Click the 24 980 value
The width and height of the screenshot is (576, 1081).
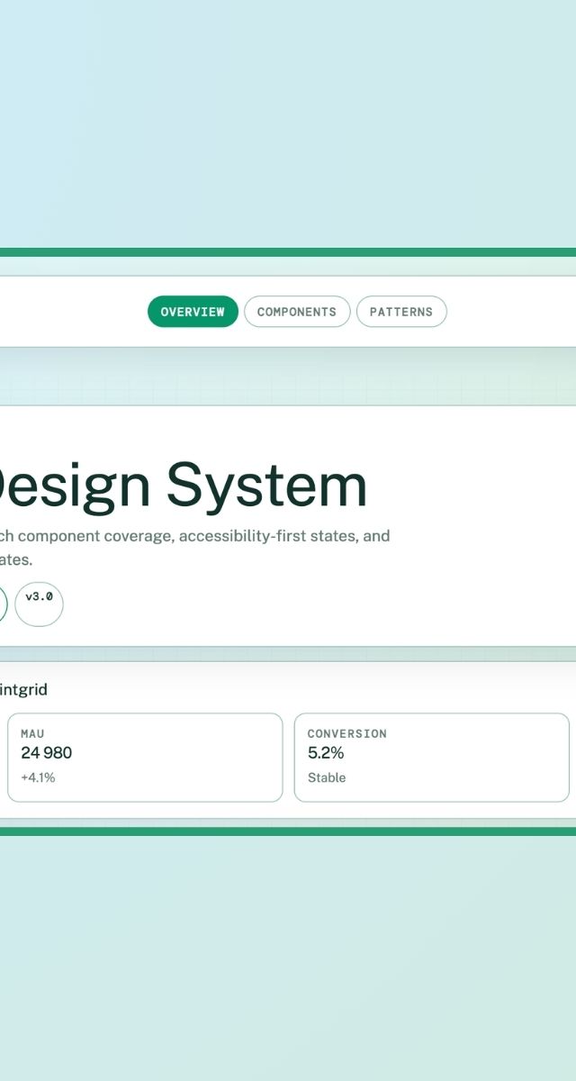(46, 753)
